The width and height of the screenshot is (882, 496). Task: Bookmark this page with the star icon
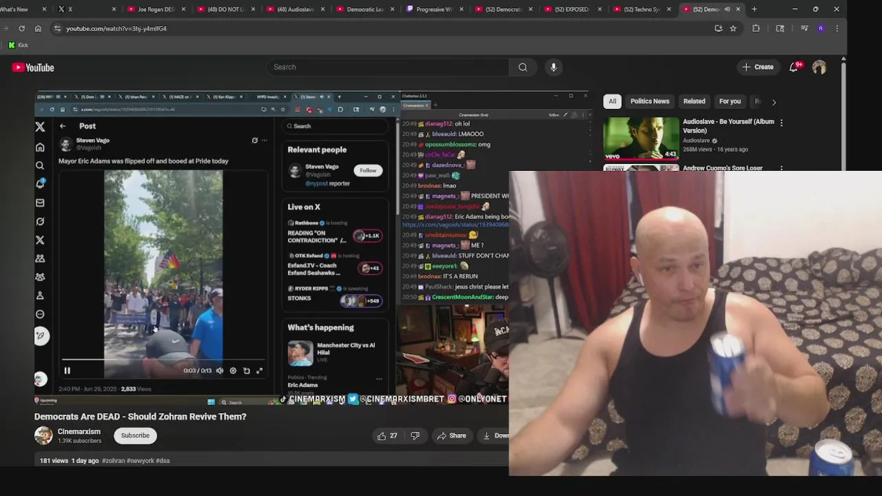pos(733,28)
